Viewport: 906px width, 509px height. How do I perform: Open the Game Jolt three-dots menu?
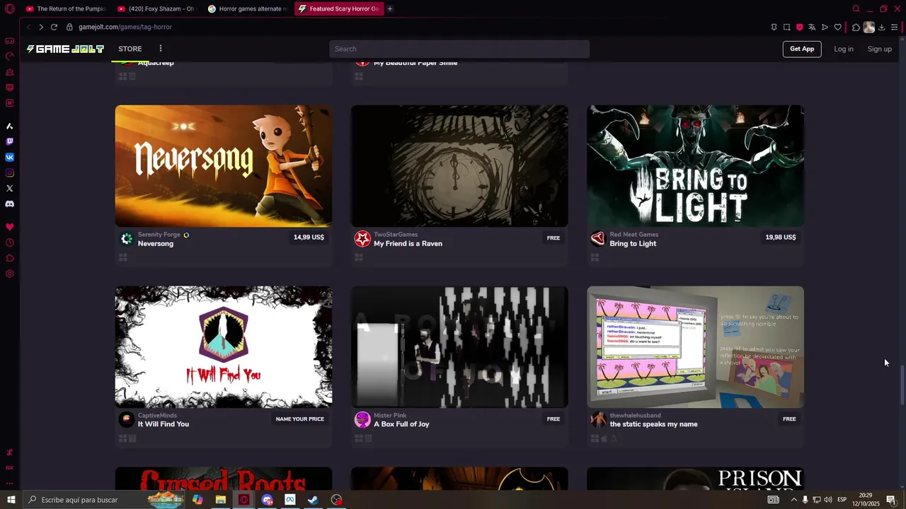pyautogui.click(x=161, y=49)
